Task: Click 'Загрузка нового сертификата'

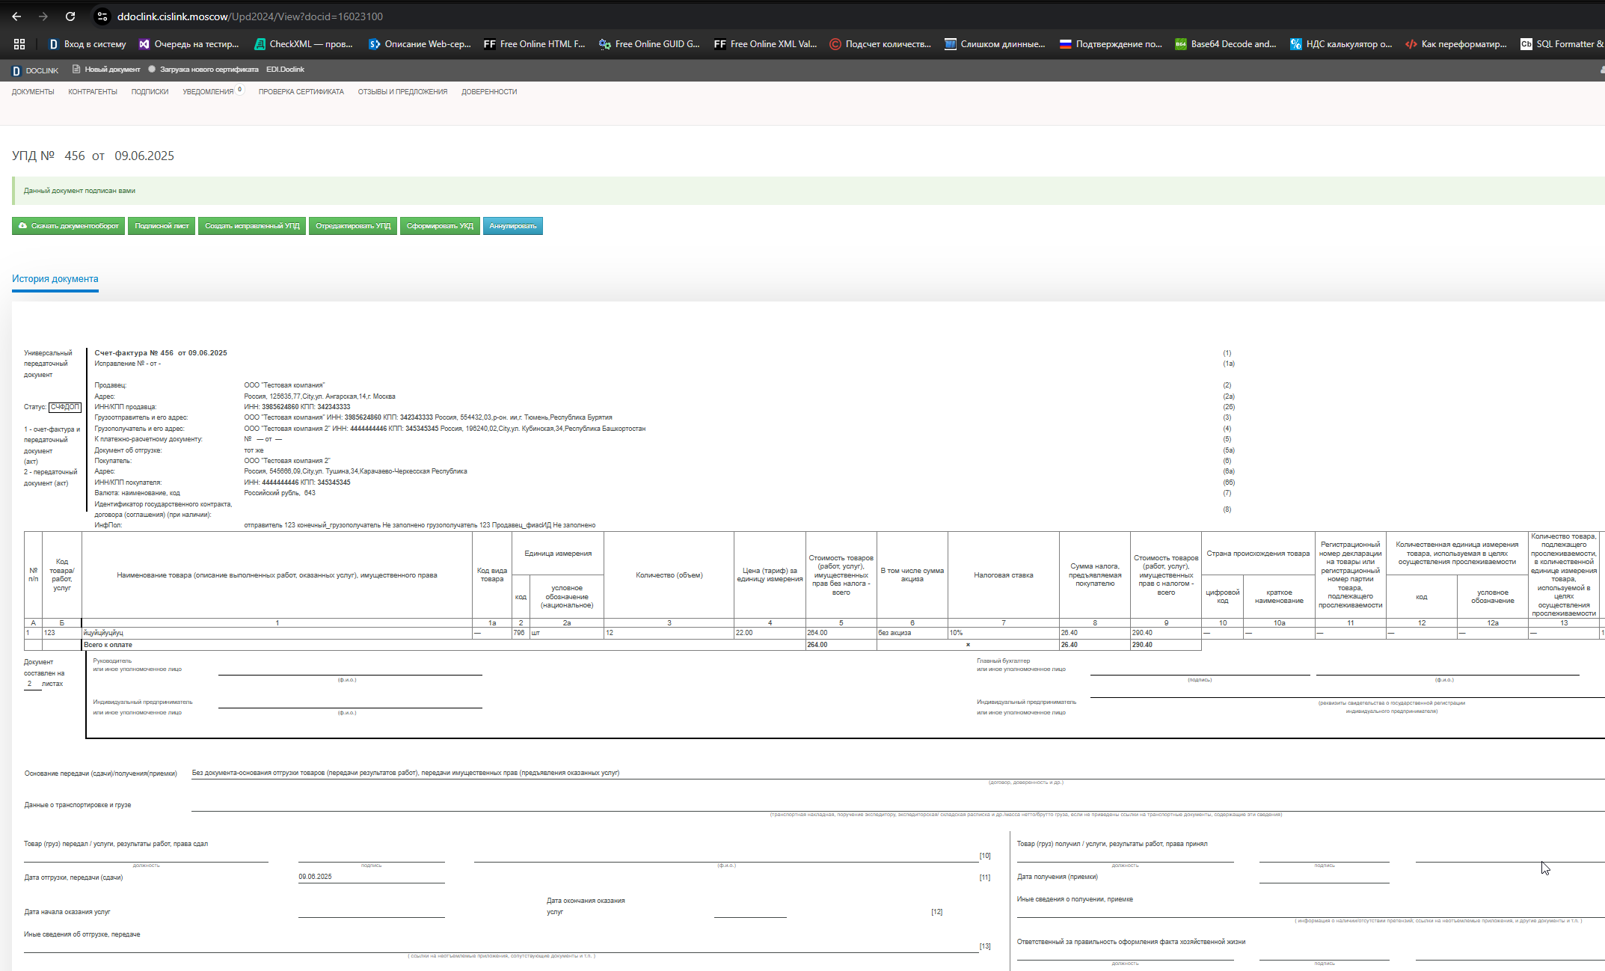Action: point(203,70)
